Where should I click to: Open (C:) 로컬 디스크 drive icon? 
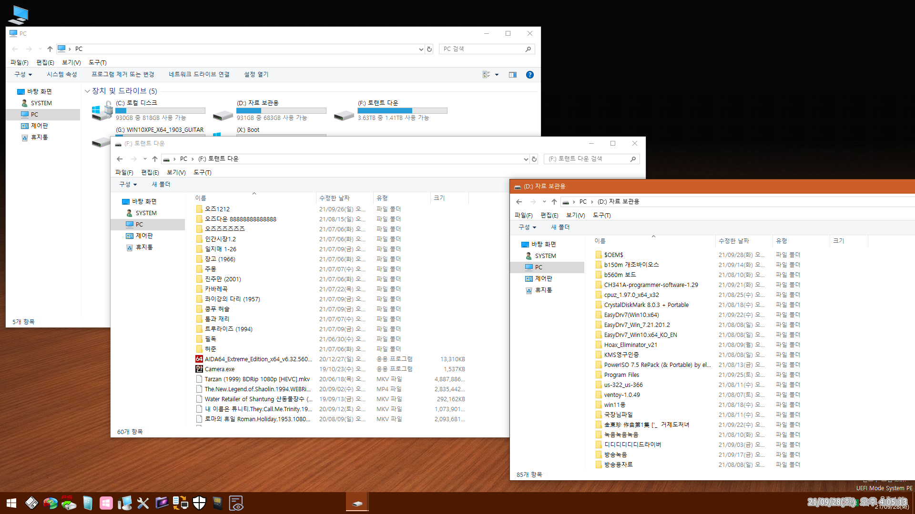coord(102,110)
